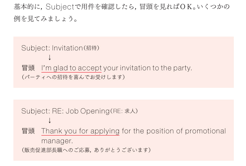Click the word "Subject" in the intro paragraph
Image resolution: width=246 pixels, height=166 pixels.
pyautogui.click(x=60, y=7)
